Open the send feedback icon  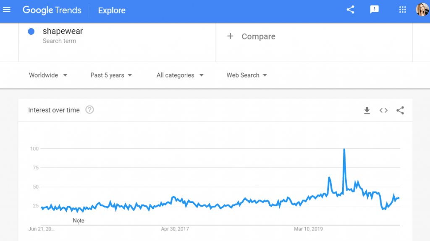pyautogui.click(x=374, y=10)
